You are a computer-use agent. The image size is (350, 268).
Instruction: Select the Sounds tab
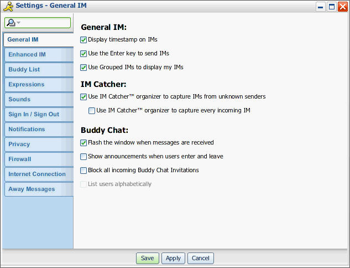pyautogui.click(x=38, y=100)
